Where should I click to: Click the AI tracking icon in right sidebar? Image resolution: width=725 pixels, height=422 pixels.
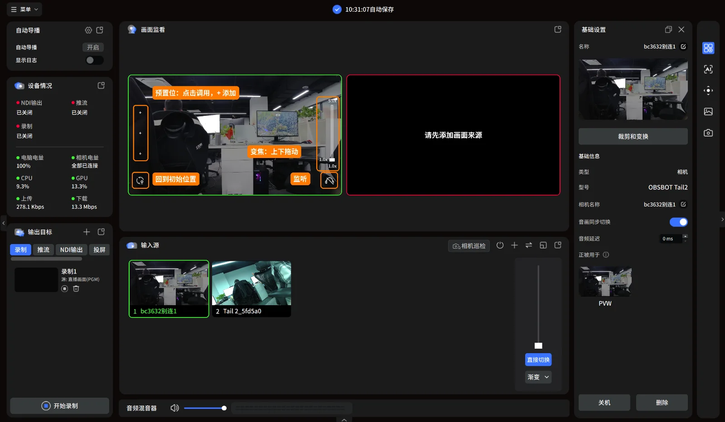[x=708, y=69]
